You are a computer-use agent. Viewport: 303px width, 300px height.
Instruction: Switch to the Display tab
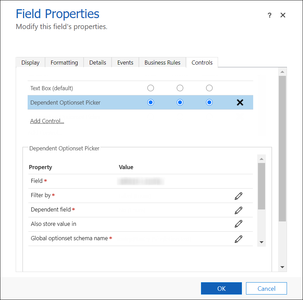[30, 63]
